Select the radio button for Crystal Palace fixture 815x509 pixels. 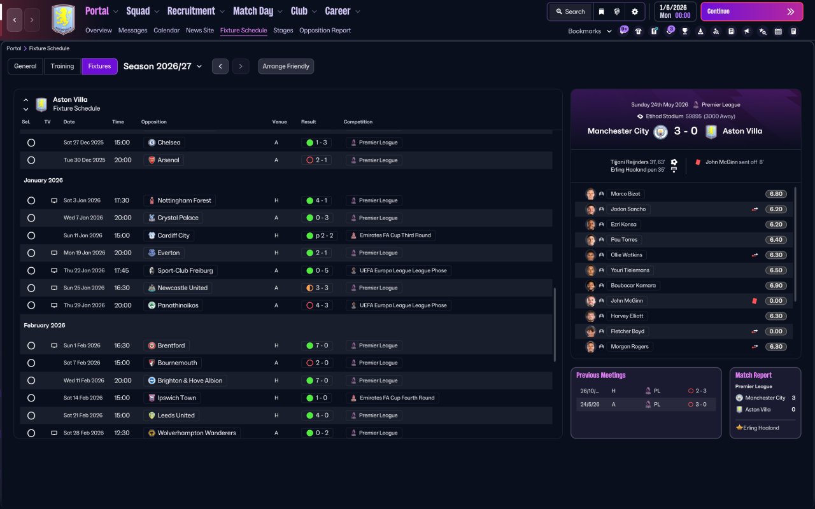(x=31, y=218)
